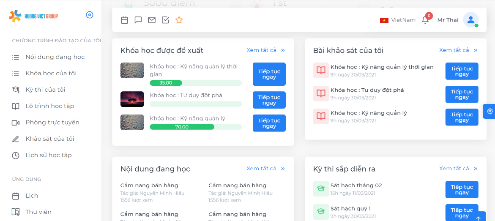Image resolution: width=495 pixels, height=221 pixels.
Task: Continue the recommended Kỹ năng quản lý course
Action: (269, 123)
